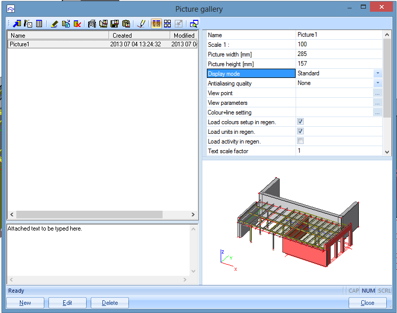The image size is (397, 313).
Task: Open View point ellipsis options
Action: tap(377, 93)
